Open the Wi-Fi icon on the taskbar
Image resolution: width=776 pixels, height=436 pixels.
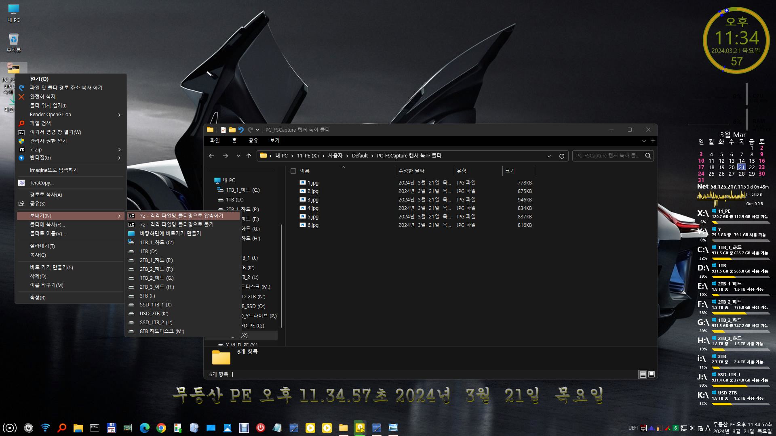45,428
